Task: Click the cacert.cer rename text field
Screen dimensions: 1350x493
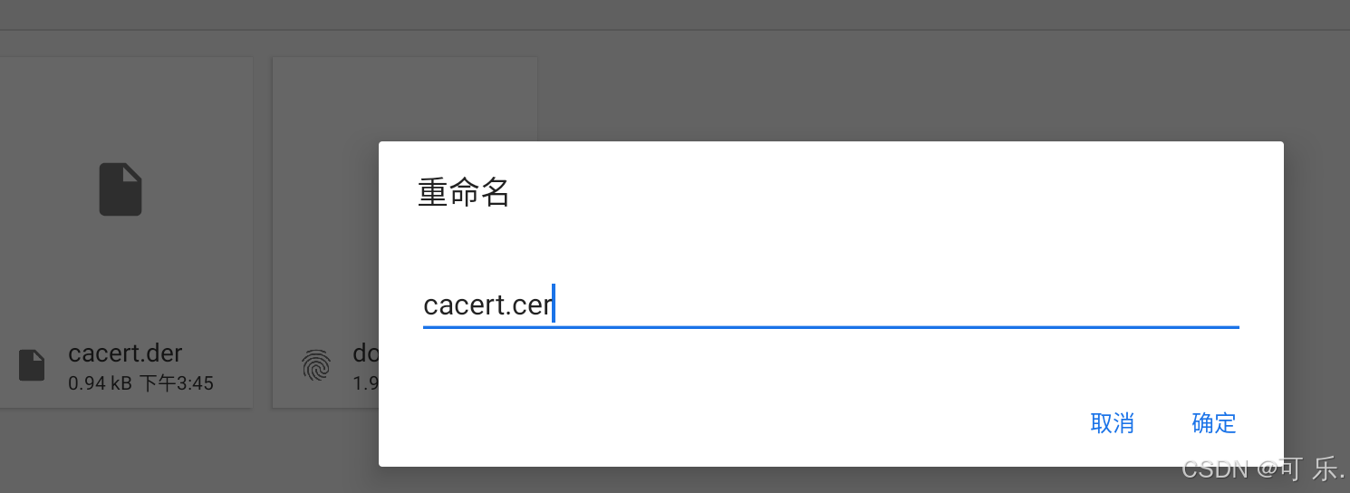Action: coord(831,304)
